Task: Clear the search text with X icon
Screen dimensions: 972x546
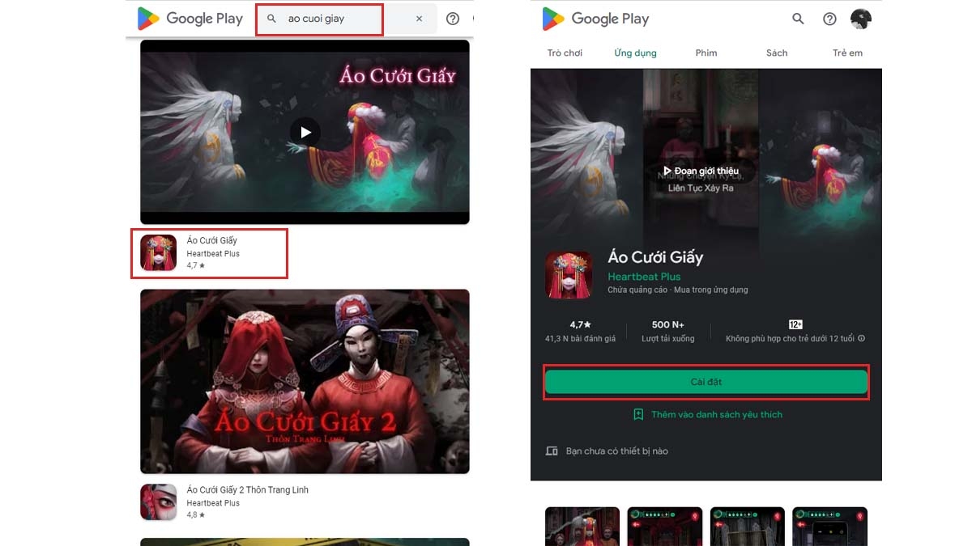Action: coord(419,19)
